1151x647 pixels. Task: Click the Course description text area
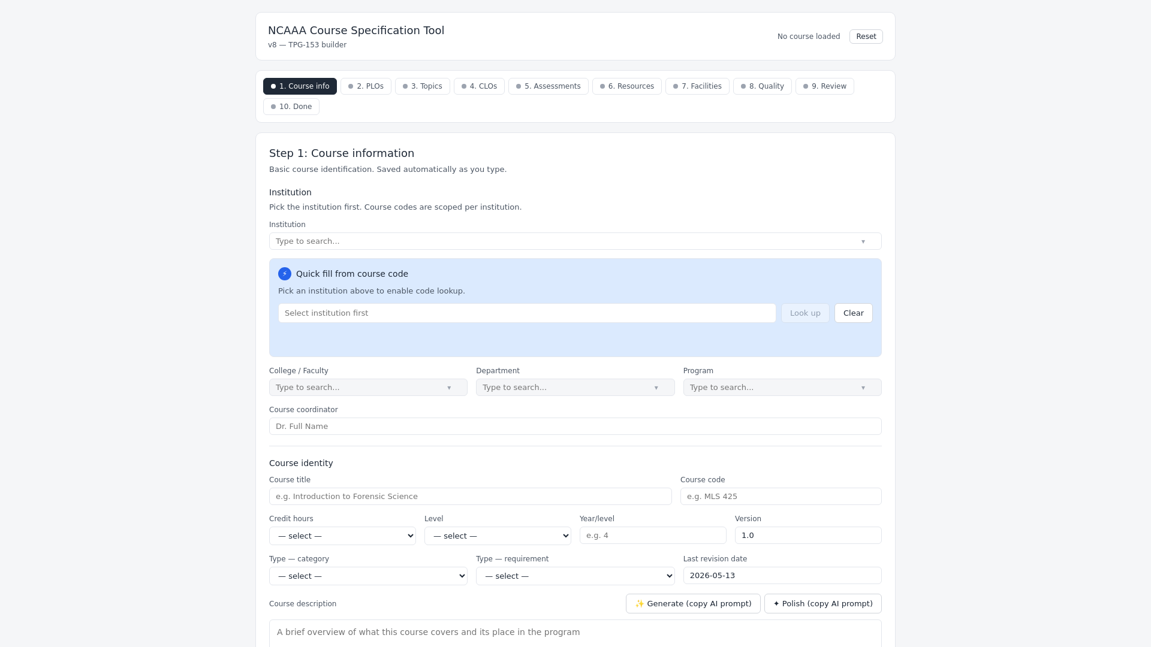pos(575,634)
